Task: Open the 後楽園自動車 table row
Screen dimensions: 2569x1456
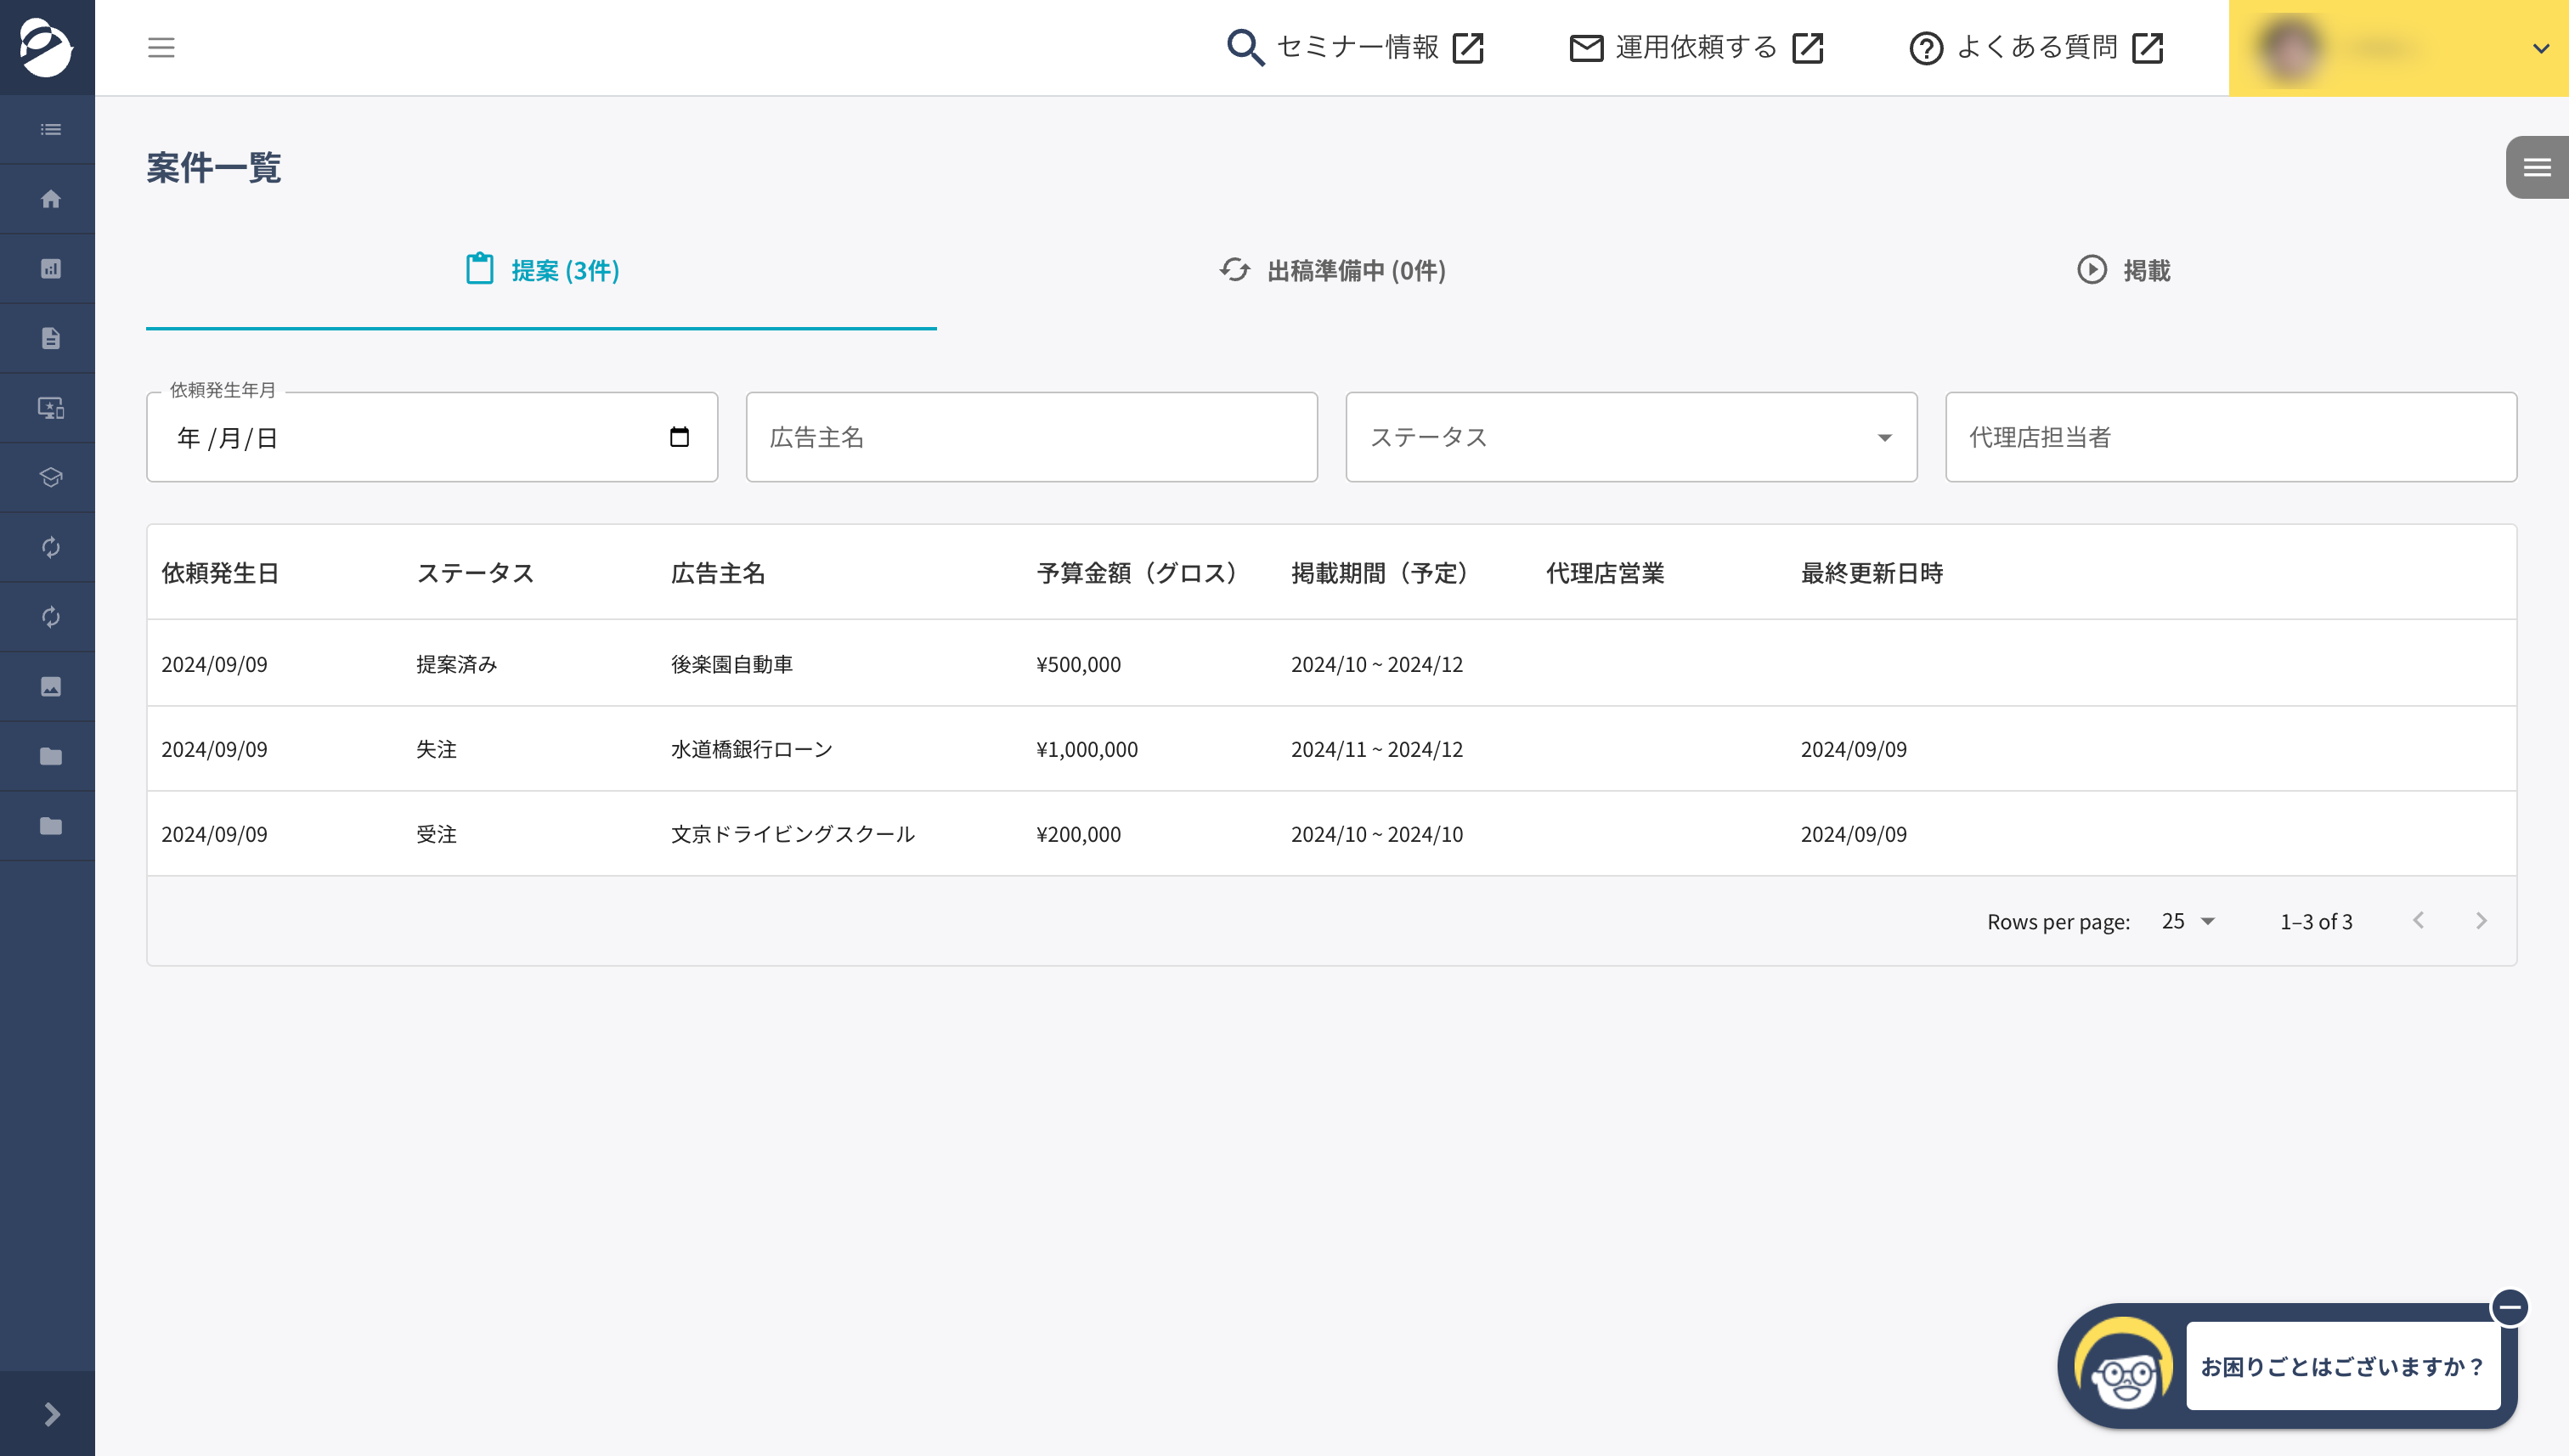Action: pyautogui.click(x=731, y=664)
